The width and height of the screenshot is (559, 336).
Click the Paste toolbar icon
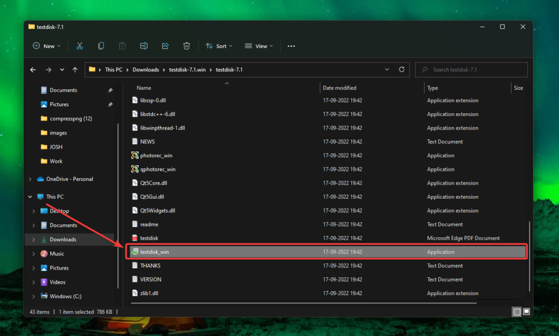(122, 46)
